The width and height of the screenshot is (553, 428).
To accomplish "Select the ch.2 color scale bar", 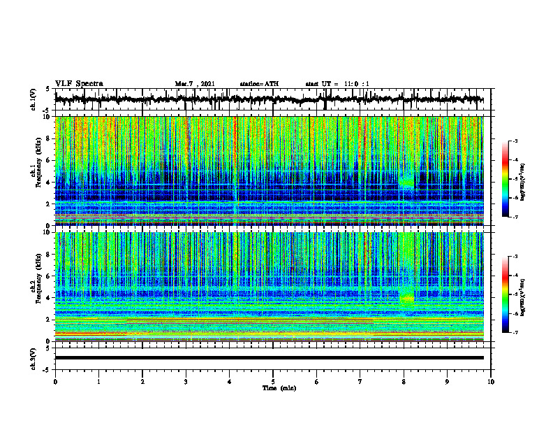I will click(505, 294).
